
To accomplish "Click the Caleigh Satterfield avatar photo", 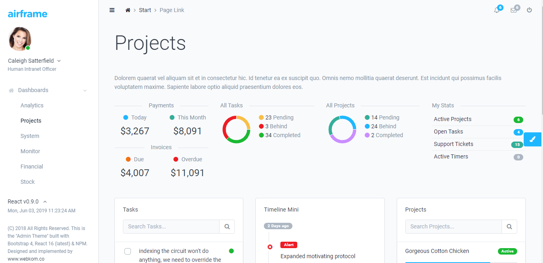I will tap(20, 39).
